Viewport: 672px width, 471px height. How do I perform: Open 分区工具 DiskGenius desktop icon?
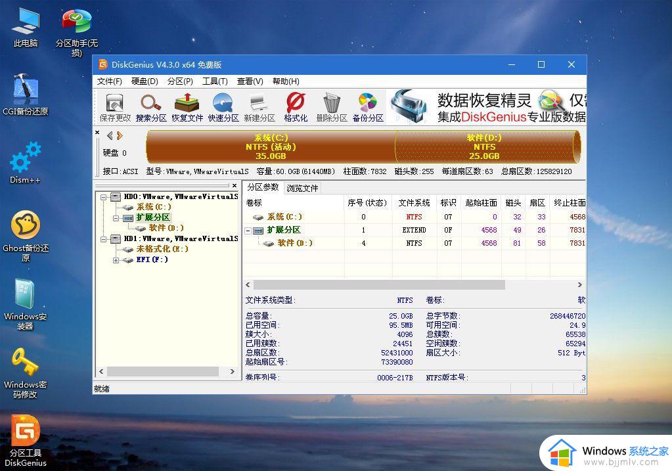tap(25, 441)
